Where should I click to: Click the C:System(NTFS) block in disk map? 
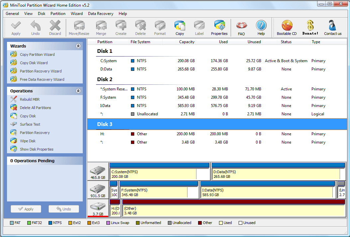coord(160,172)
